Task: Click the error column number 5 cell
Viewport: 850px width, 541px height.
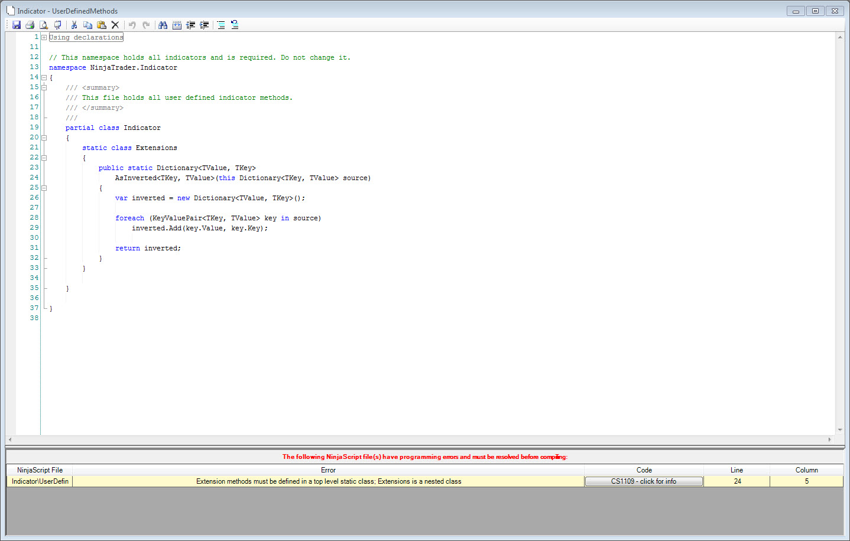Action: pos(806,481)
